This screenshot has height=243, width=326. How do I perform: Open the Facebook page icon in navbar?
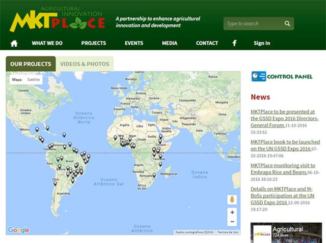(x=234, y=43)
